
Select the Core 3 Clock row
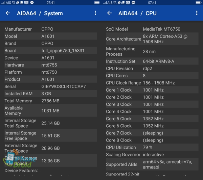click(152, 104)
